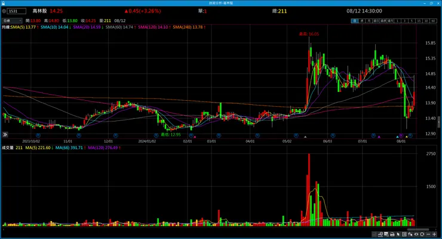Select the arrow pointer tool in bottom toolbar
The height and width of the screenshot is (239, 442).
(x=398, y=234)
